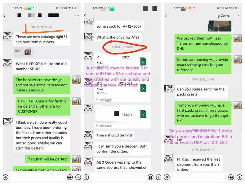Tap sender avatar beside 'We packed them' message

pyautogui.click(x=238, y=38)
